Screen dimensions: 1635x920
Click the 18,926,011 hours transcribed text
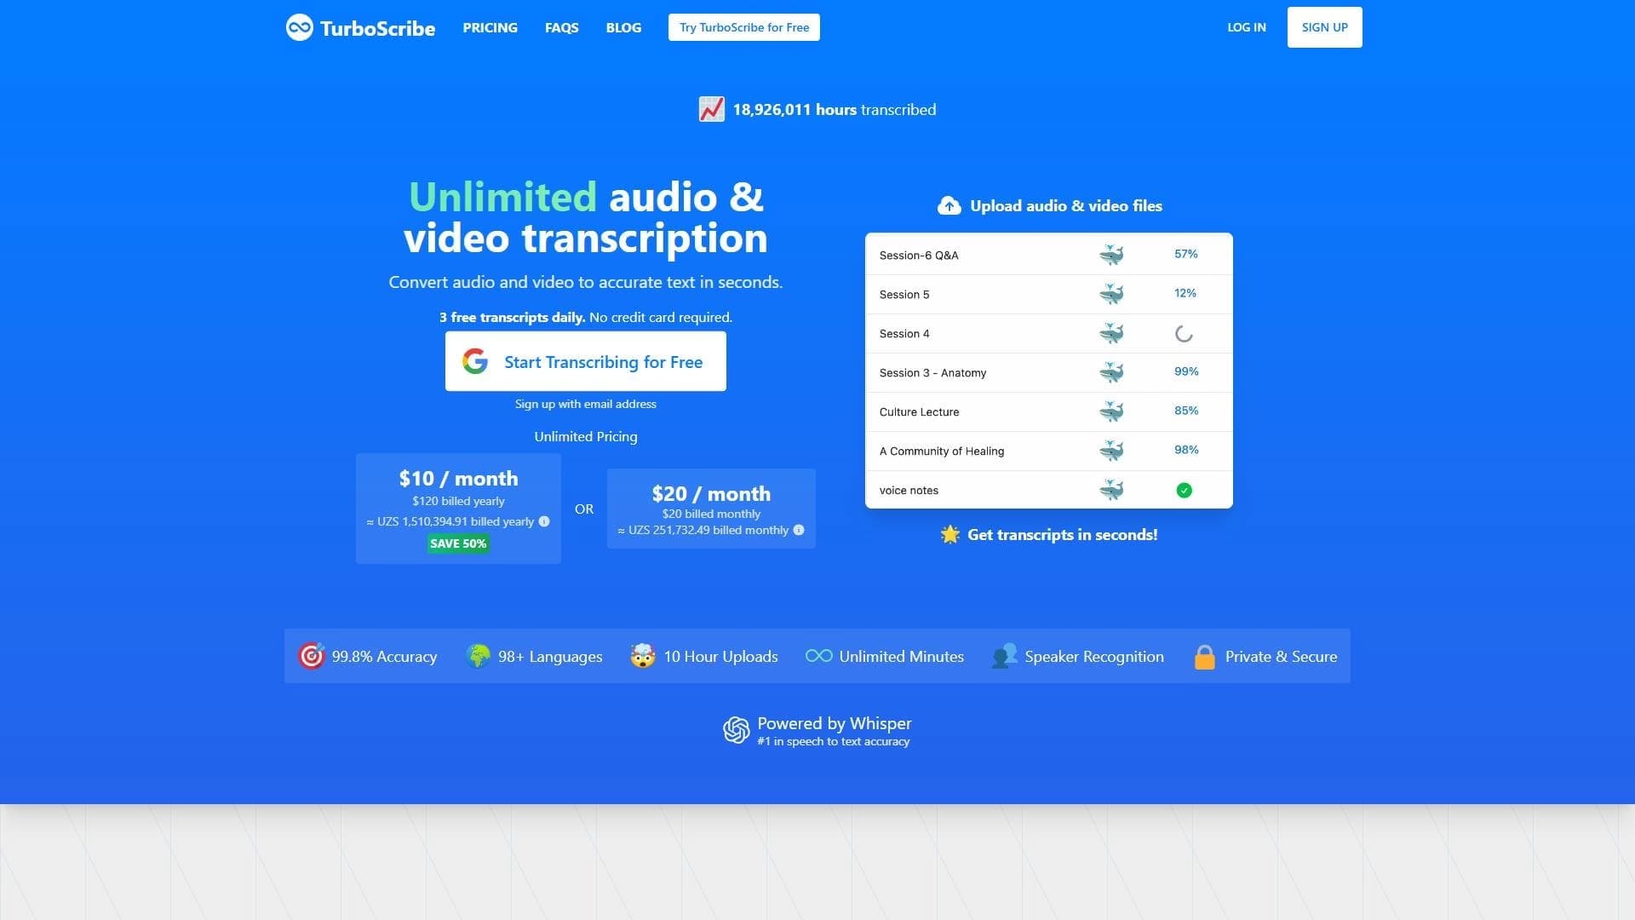click(834, 109)
